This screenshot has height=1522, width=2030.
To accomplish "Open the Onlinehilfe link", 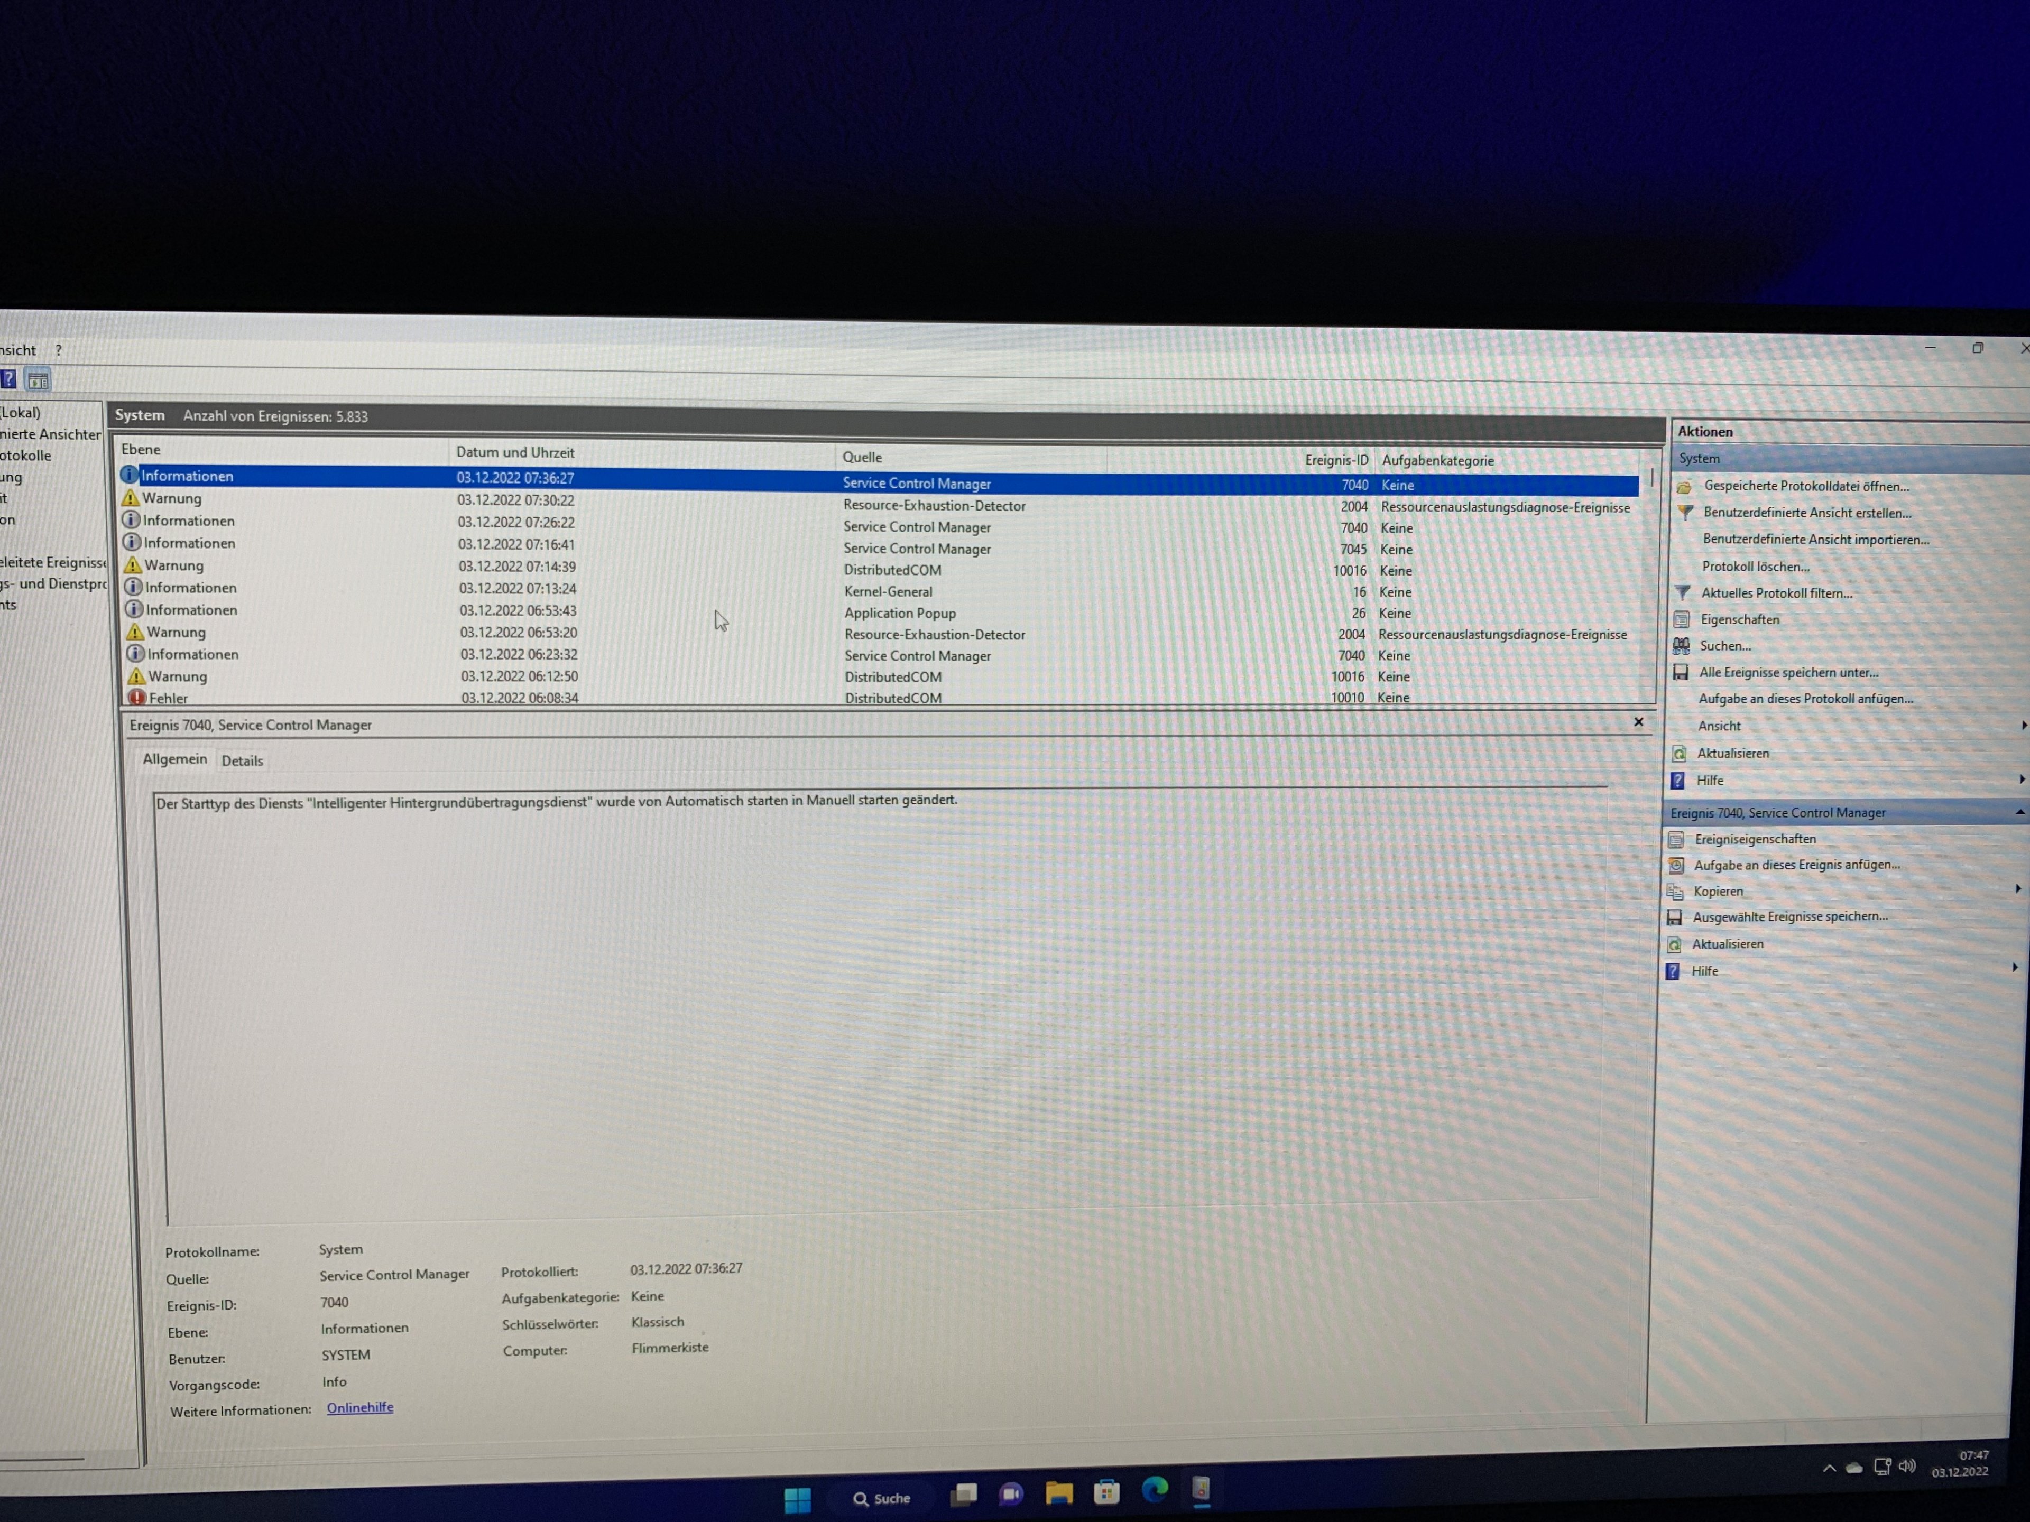I will click(x=360, y=1407).
